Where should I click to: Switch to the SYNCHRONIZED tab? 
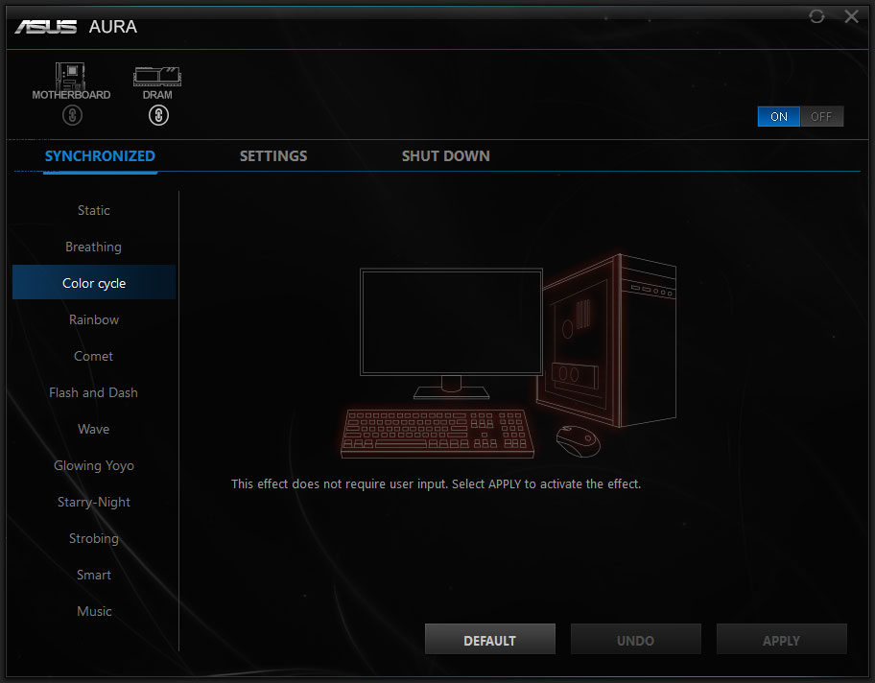click(100, 155)
